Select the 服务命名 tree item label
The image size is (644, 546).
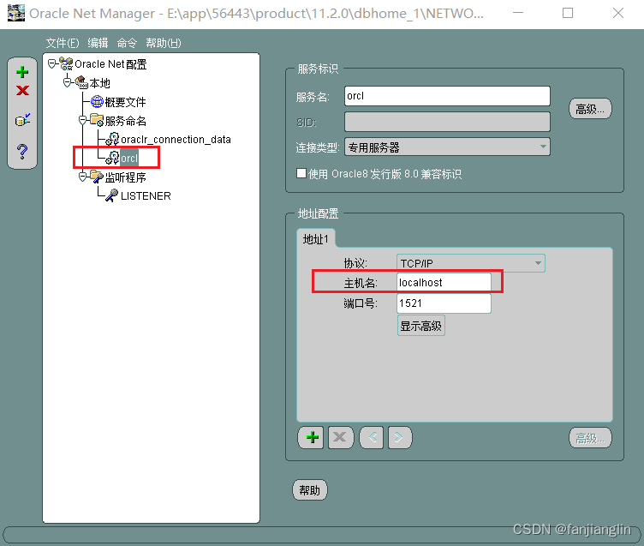click(x=125, y=121)
